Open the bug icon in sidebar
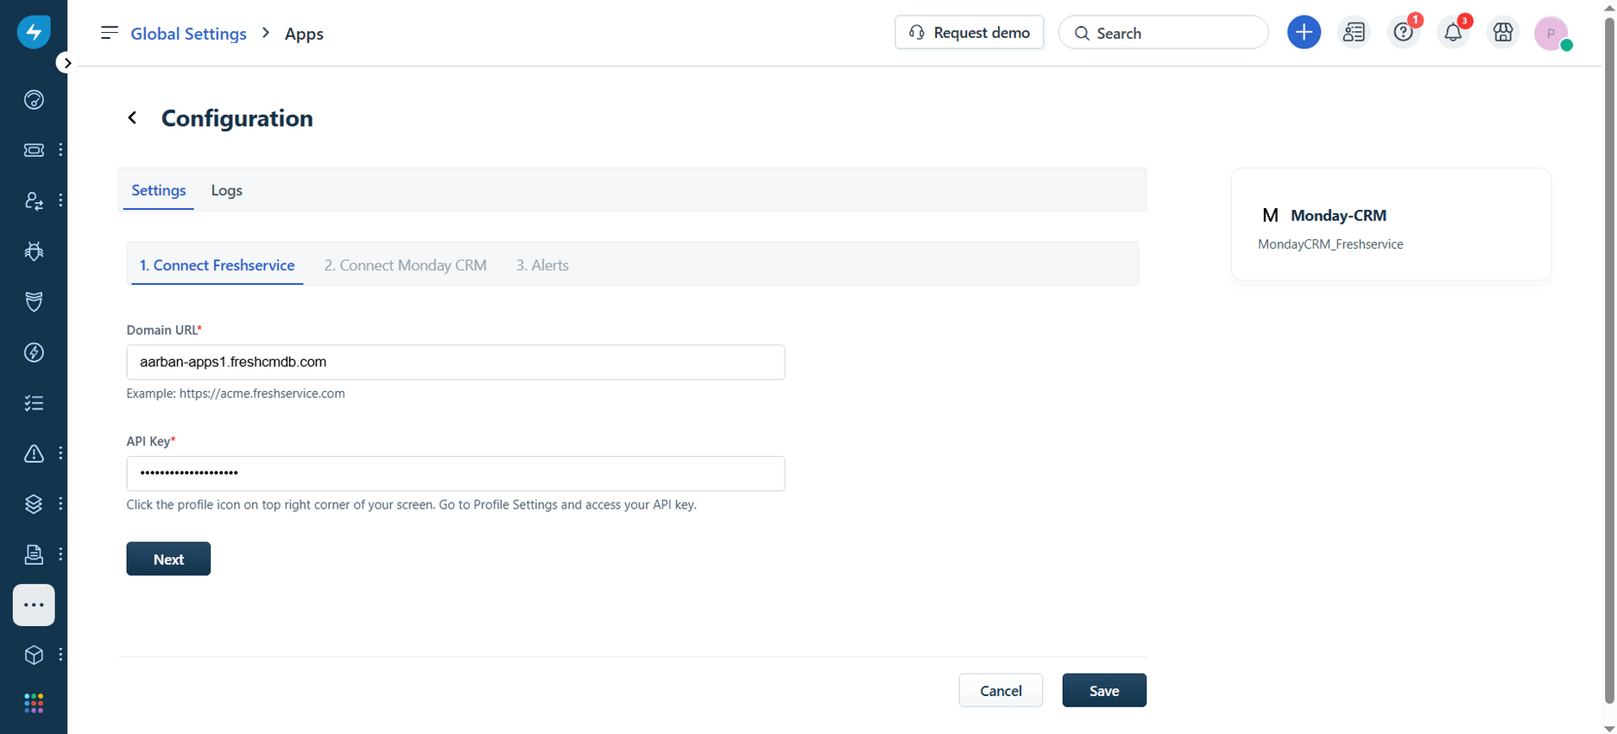 pos(34,251)
